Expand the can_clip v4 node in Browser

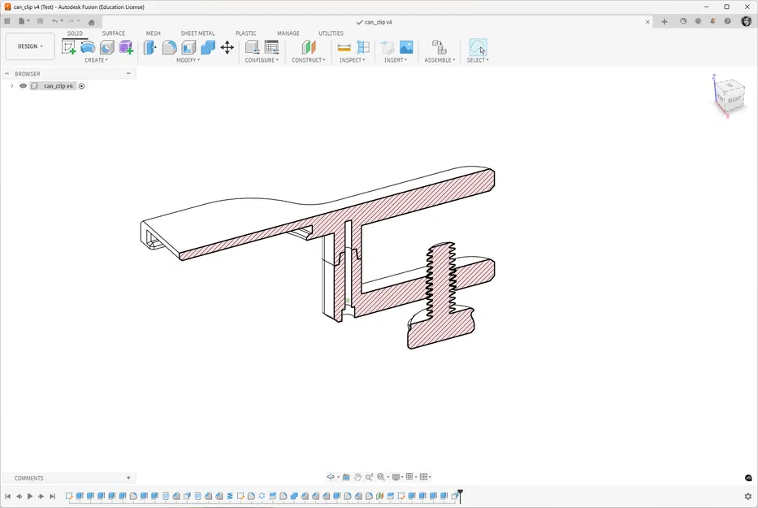coord(11,85)
